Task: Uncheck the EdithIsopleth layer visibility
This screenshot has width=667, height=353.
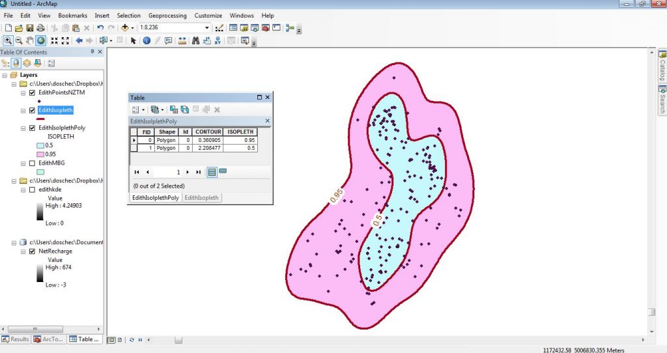Action: click(x=32, y=111)
